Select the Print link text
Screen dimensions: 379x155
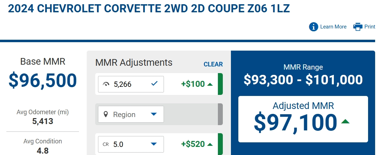[370, 27]
